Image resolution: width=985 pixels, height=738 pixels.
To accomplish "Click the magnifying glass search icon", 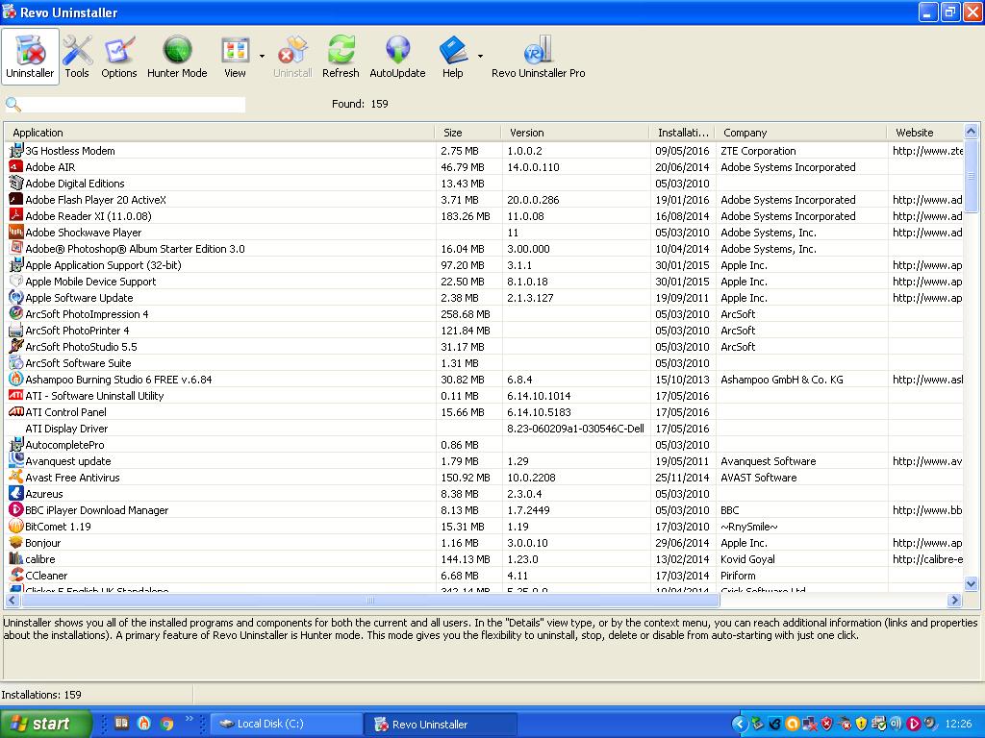I will click(13, 104).
